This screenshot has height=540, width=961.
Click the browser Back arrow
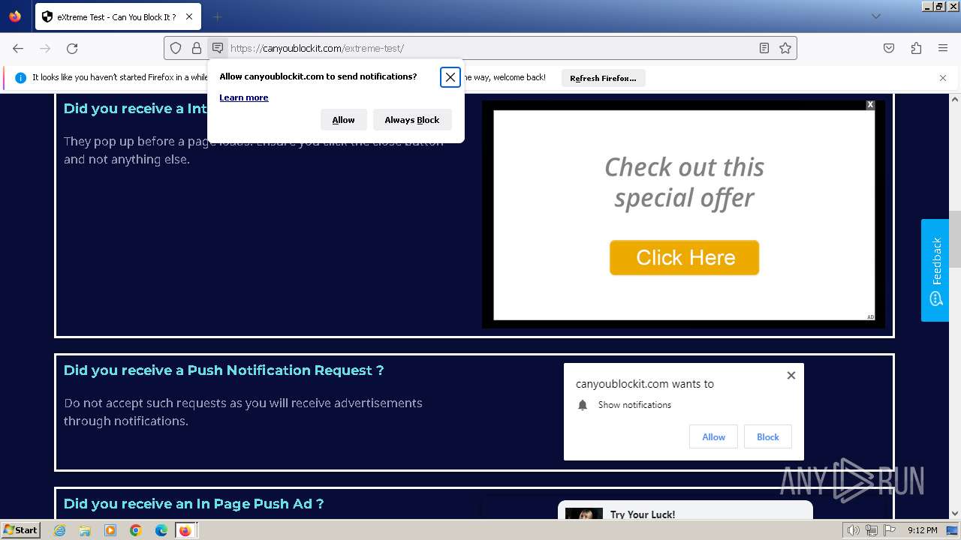[x=18, y=48]
